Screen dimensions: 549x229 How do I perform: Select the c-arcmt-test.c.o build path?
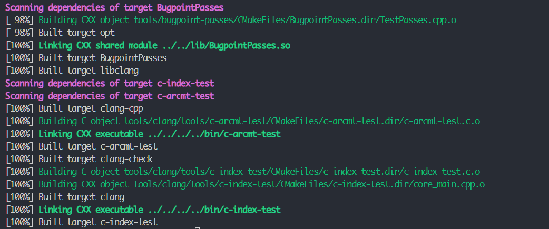pyautogui.click(x=302, y=121)
